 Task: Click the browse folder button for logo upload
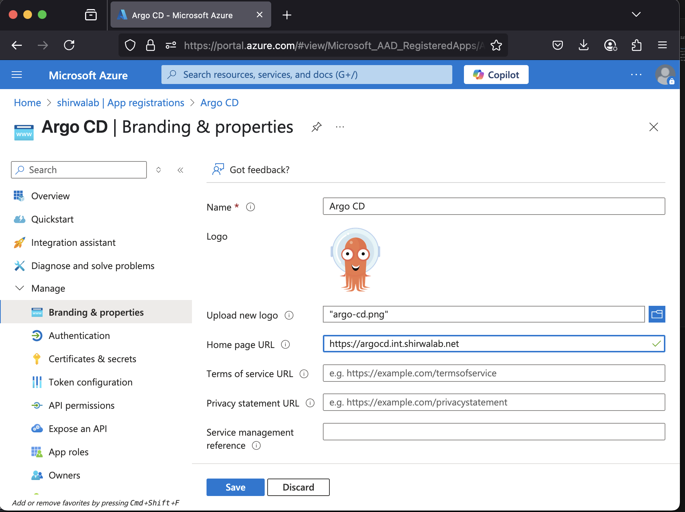pos(657,314)
